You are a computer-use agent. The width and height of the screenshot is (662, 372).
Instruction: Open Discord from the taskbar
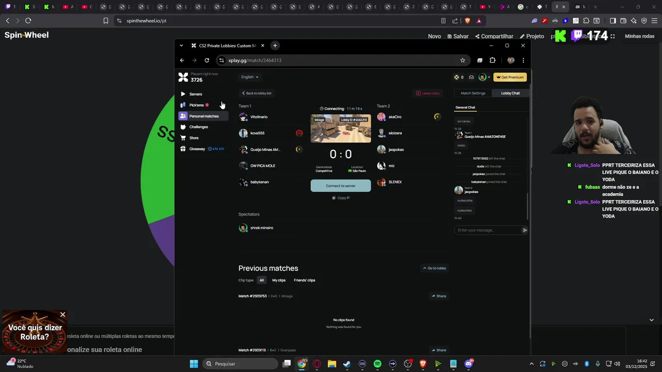pyautogui.click(x=469, y=364)
